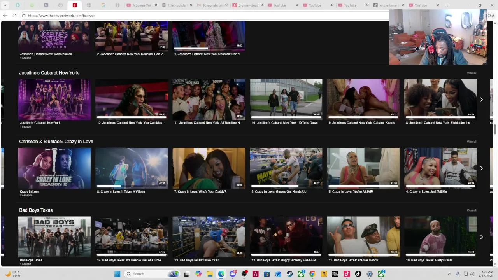
Task: Open Crazy In Love Season 2 poster
Action: [54, 168]
